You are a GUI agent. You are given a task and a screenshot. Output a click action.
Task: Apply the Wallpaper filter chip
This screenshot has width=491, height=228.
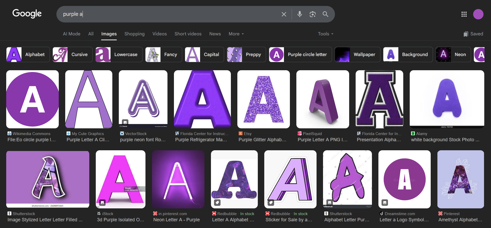click(x=357, y=54)
